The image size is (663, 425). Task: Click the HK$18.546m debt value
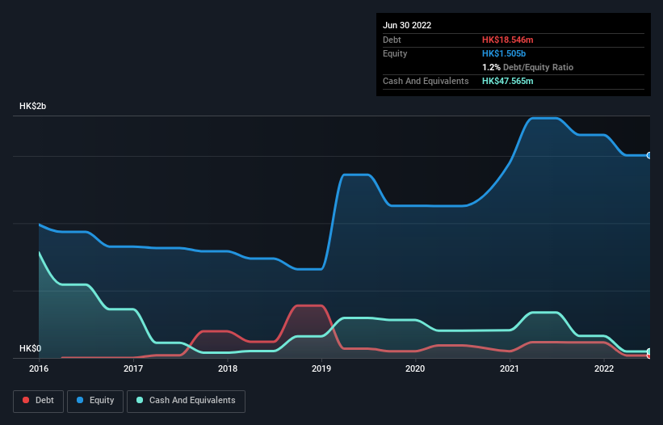pos(507,40)
